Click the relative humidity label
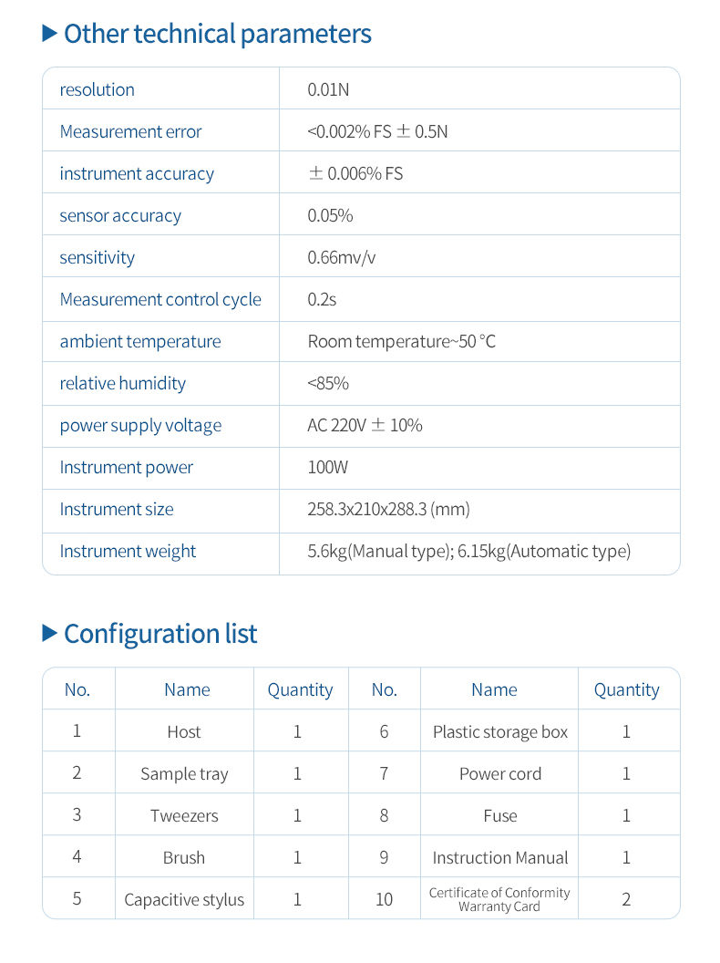Viewport: 720px width, 963px height. 122,383
